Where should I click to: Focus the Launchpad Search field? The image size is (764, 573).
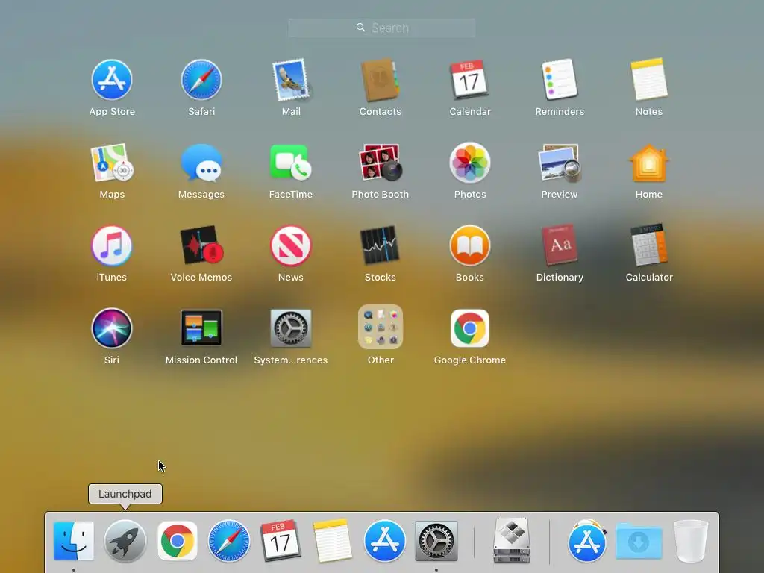(381, 28)
